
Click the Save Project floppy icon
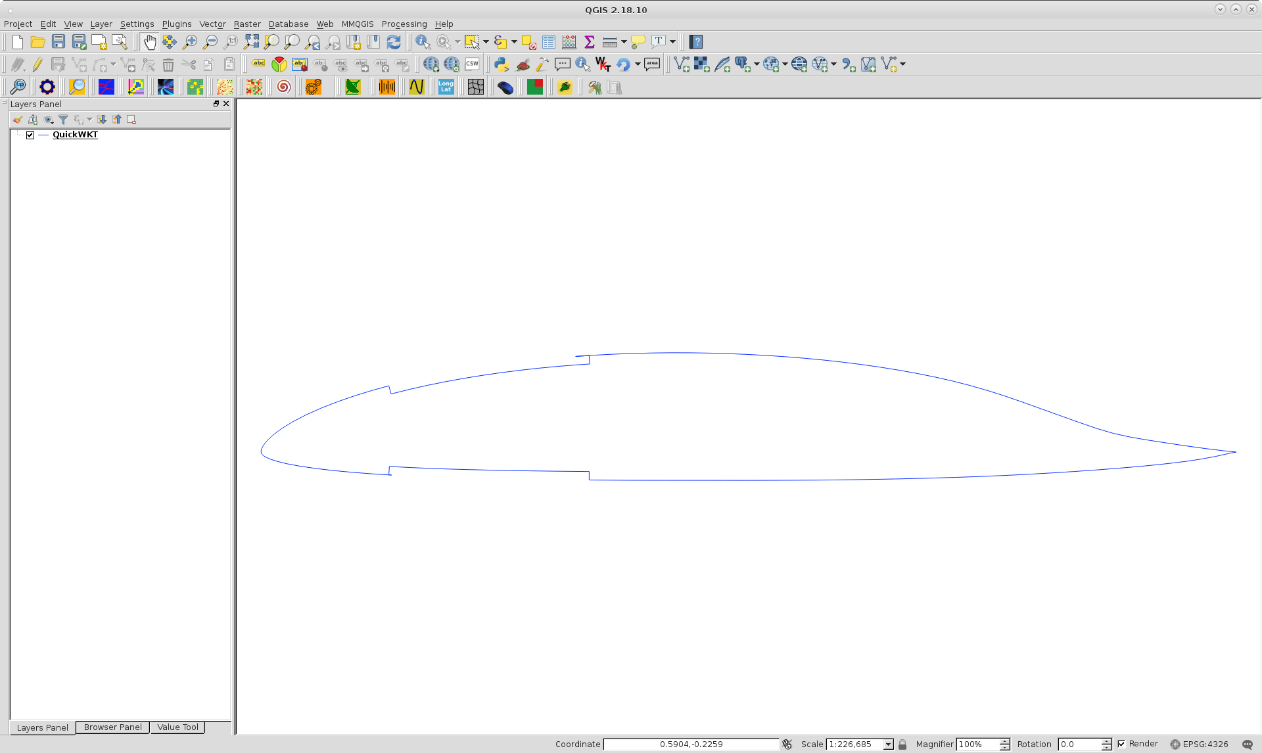point(58,42)
